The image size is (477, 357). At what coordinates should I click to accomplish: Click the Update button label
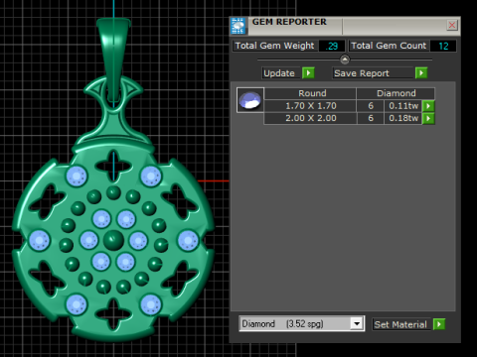pos(281,73)
